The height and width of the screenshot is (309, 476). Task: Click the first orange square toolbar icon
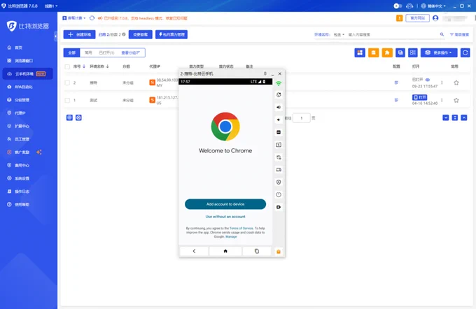pos(373,52)
